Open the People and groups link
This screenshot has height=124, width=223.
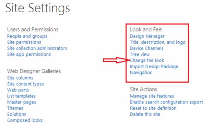pyautogui.click(x=27, y=36)
